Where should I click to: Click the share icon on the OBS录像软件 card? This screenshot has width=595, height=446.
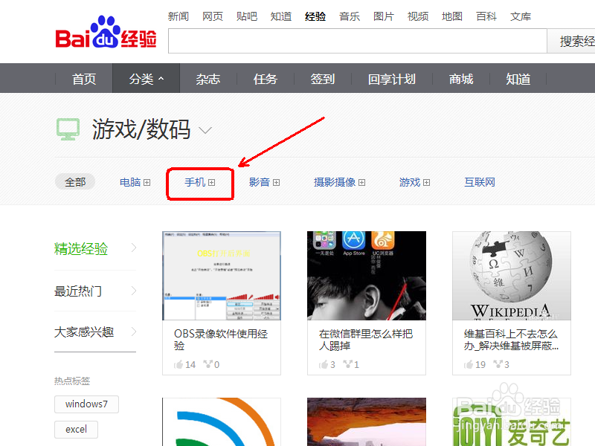pos(208,364)
